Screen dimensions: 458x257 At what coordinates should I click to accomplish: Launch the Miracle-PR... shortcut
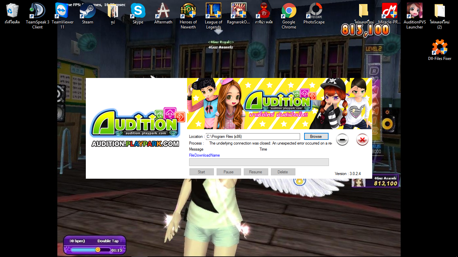point(390,14)
